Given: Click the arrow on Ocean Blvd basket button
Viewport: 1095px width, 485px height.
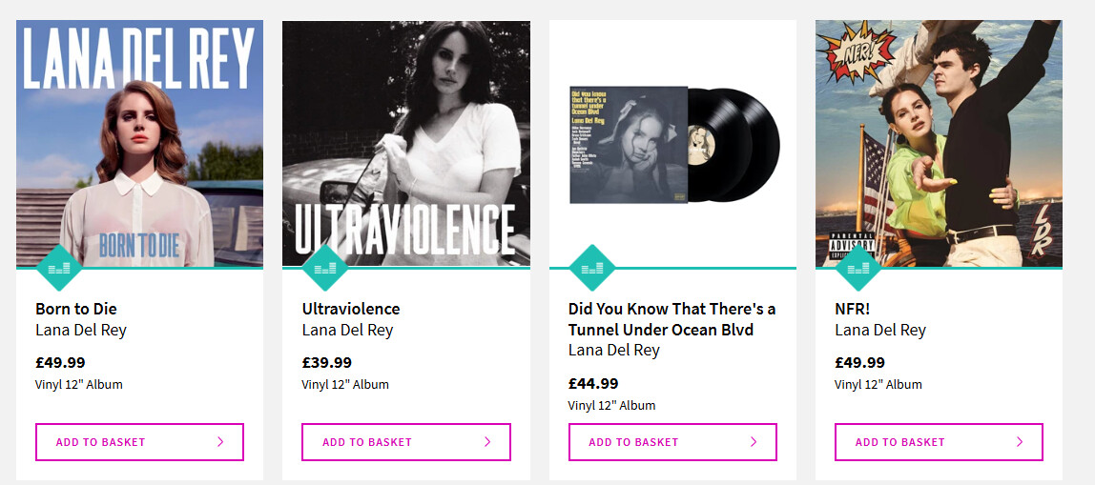Looking at the screenshot, I should click(754, 442).
